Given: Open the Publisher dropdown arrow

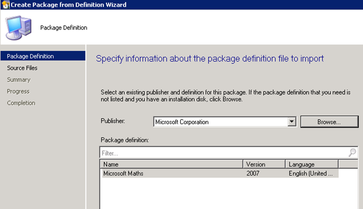Looking at the screenshot, I should point(292,121).
